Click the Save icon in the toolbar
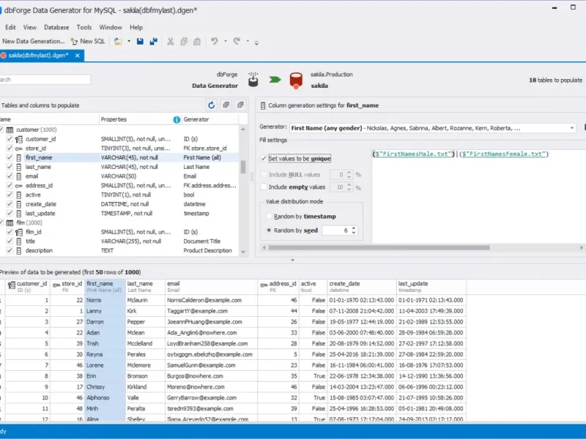 pos(140,42)
